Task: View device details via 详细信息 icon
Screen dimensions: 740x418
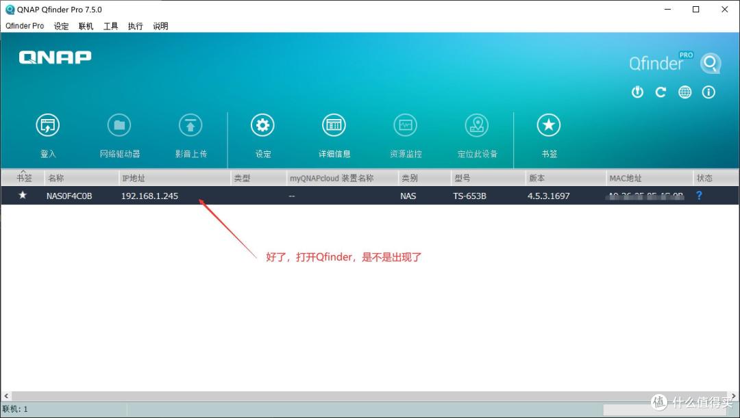Action: tap(334, 125)
